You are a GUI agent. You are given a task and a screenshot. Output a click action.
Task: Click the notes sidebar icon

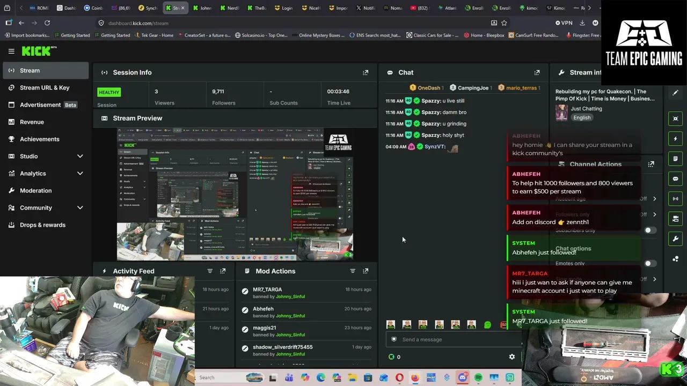click(x=676, y=159)
